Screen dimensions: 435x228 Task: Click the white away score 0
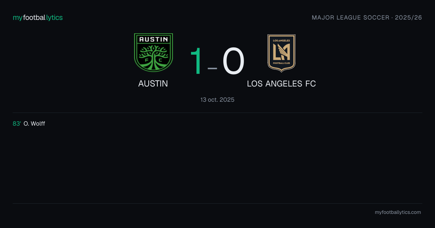tap(233, 61)
